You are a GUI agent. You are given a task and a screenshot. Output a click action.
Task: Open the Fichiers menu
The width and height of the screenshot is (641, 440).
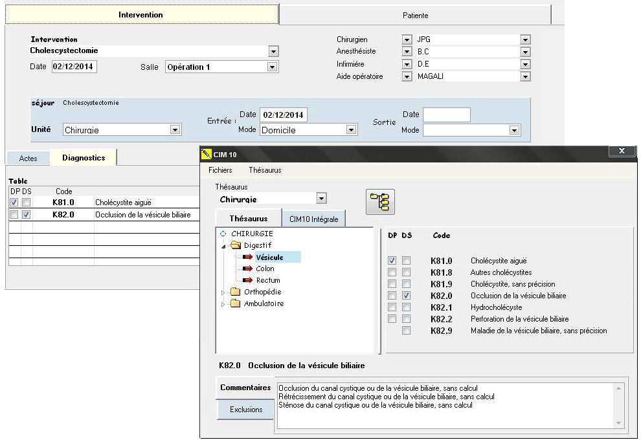tap(220, 170)
